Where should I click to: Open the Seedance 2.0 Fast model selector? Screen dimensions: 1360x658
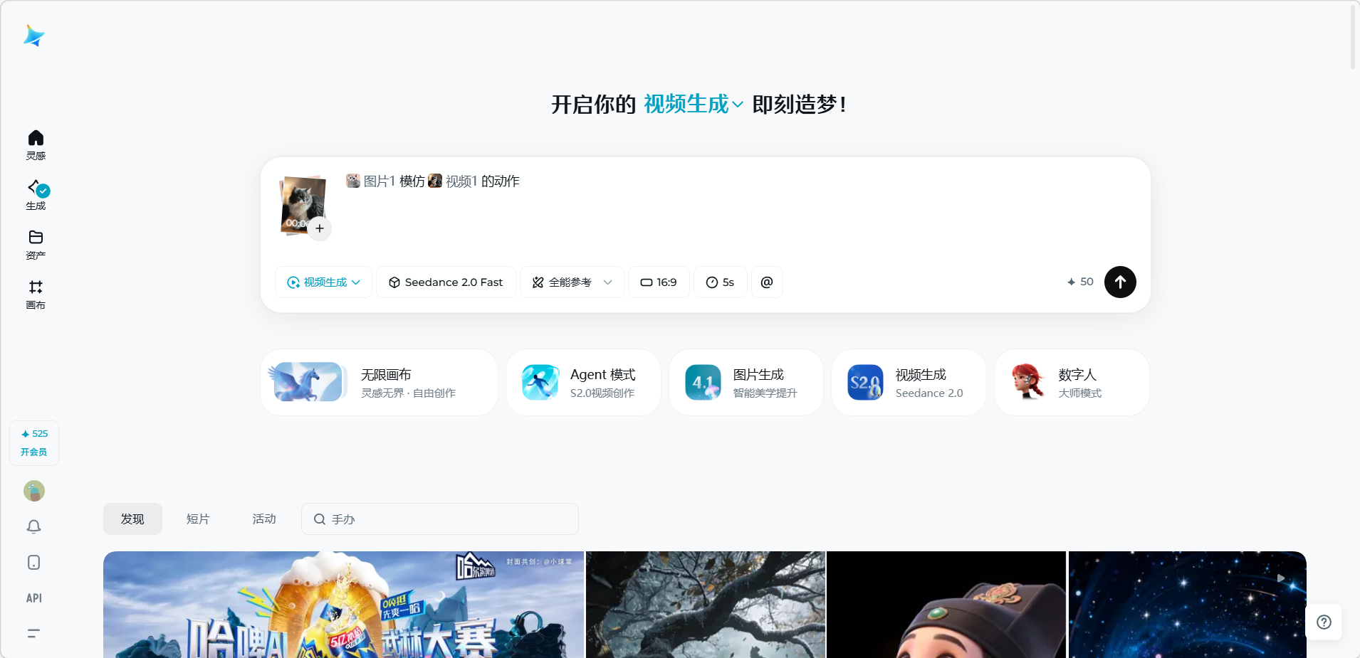coord(446,282)
